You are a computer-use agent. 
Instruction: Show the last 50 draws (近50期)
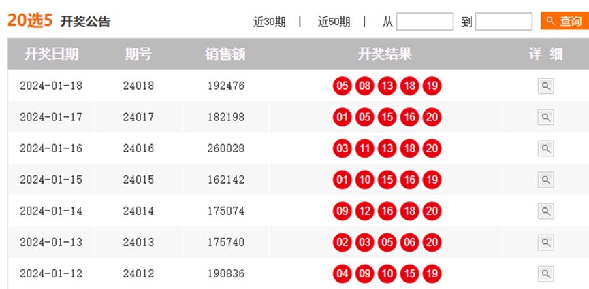(334, 22)
